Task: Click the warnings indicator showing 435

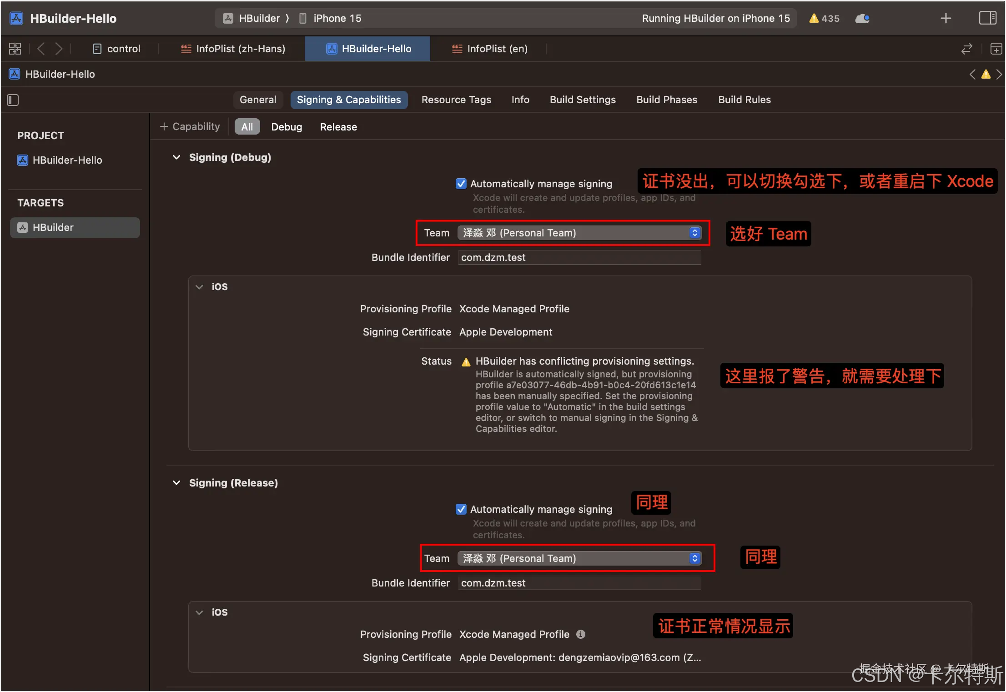Action: [824, 18]
